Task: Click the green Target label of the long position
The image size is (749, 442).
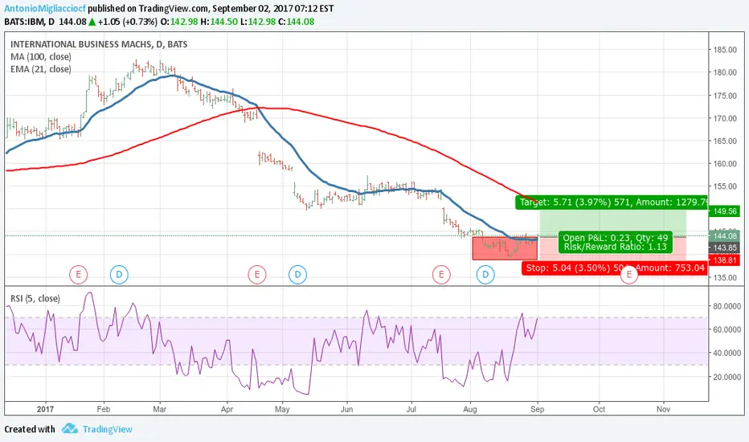Action: [612, 203]
